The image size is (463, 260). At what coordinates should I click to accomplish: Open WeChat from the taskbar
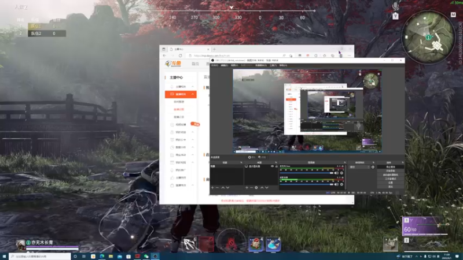(146, 257)
